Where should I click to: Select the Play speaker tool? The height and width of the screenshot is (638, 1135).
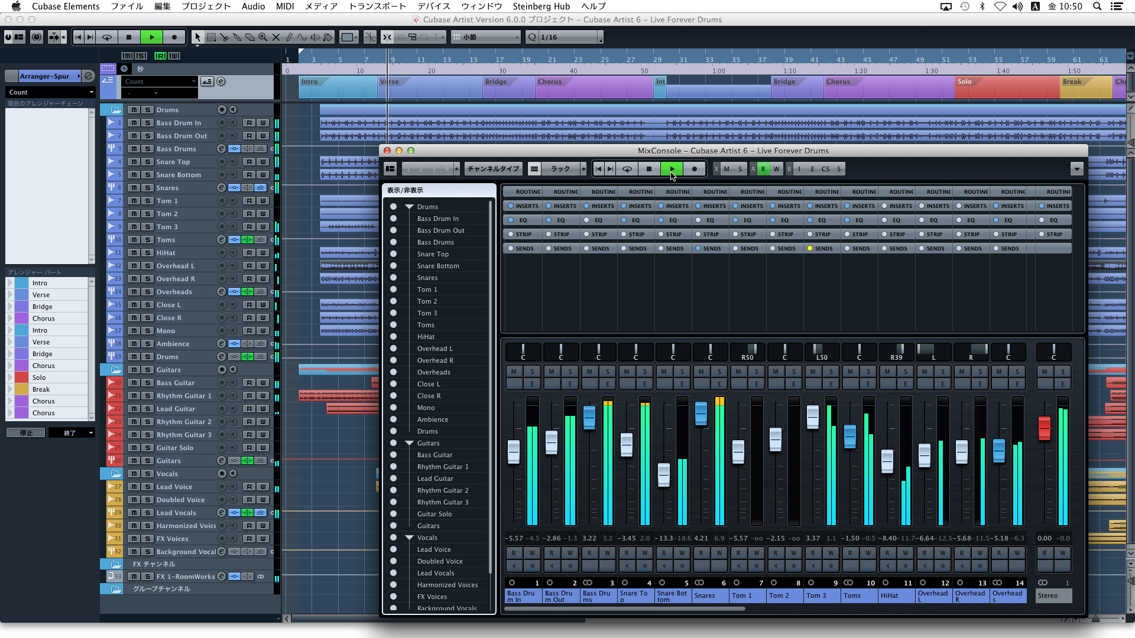click(315, 37)
